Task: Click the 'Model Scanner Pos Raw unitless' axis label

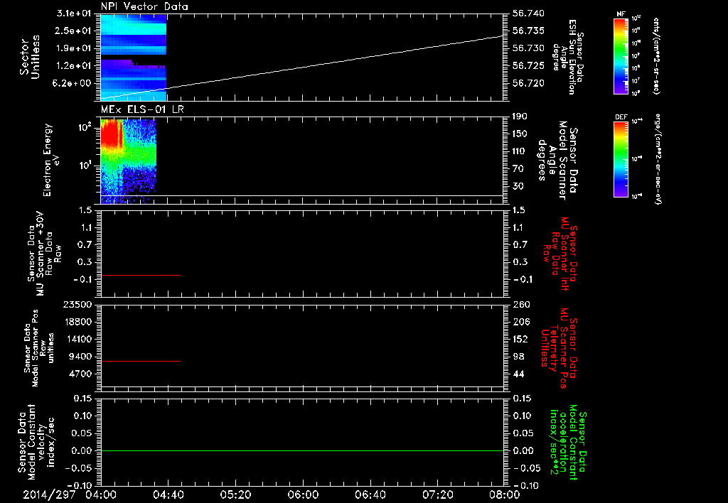Action: point(39,348)
